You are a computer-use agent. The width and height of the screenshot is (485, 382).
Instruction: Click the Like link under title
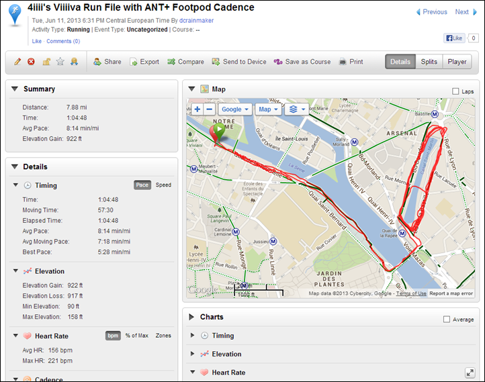[x=36, y=42]
